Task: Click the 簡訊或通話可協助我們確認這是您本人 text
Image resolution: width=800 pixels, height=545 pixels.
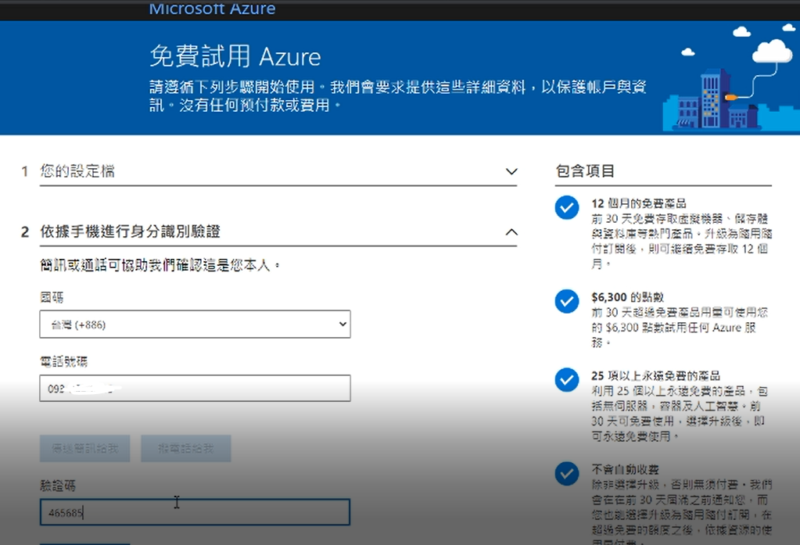Action: click(160, 265)
